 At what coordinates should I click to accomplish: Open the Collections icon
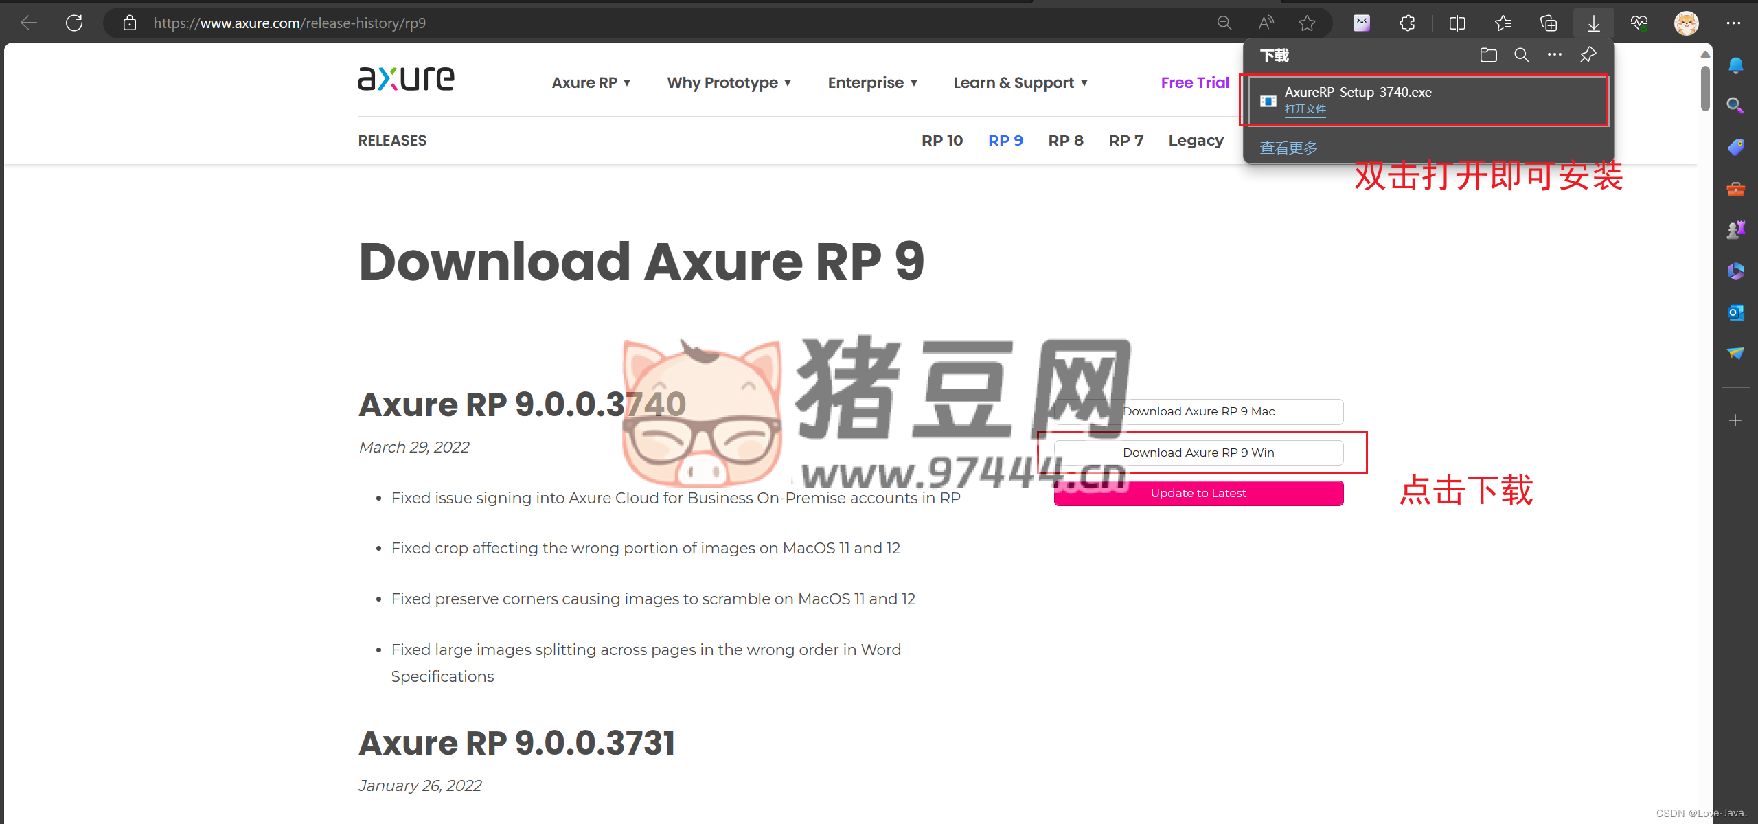tap(1549, 23)
